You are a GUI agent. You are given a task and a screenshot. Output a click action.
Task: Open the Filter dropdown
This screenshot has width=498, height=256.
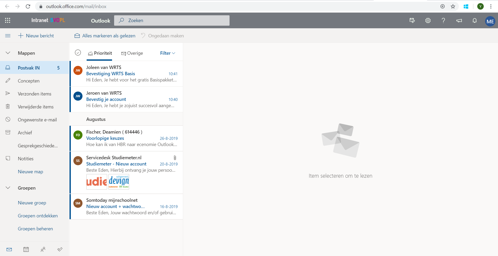(168, 53)
